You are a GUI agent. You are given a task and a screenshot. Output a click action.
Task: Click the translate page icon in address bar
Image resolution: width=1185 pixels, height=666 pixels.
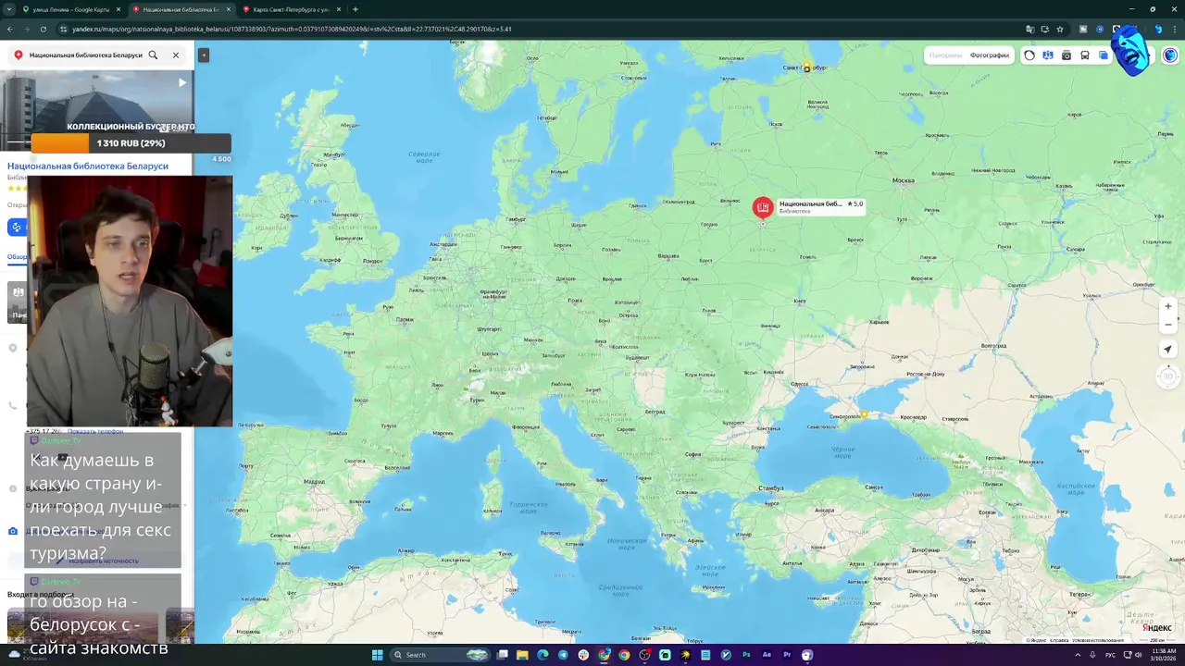pos(1029,29)
